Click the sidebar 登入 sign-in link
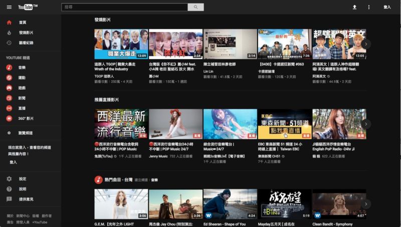Screen dimensions: 401x227 click(x=13, y=162)
